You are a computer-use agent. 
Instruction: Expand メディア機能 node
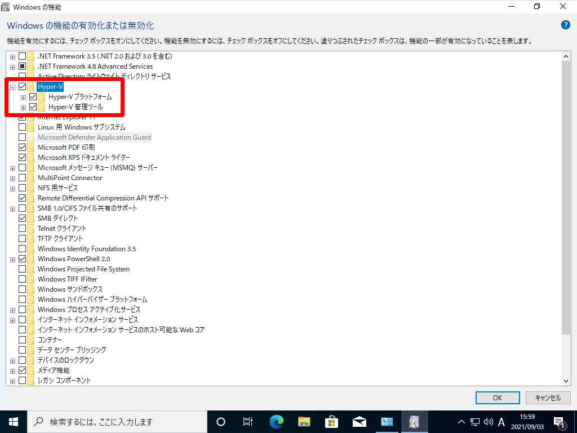(12, 371)
